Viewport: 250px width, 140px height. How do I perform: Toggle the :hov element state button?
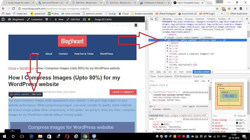[x=196, y=81]
